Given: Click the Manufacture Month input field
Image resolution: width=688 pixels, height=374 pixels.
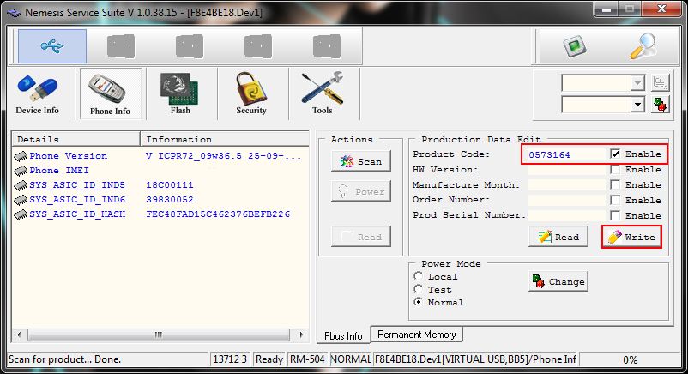Looking at the screenshot, I should [x=566, y=184].
